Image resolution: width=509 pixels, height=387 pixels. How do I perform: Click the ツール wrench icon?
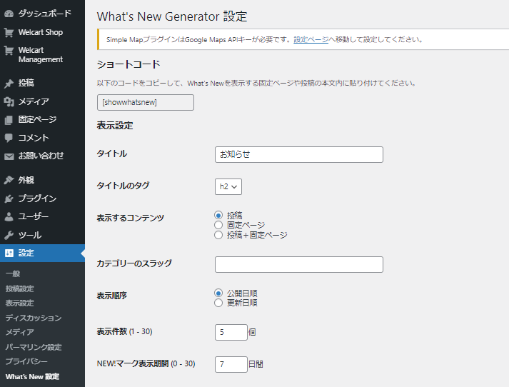point(9,235)
